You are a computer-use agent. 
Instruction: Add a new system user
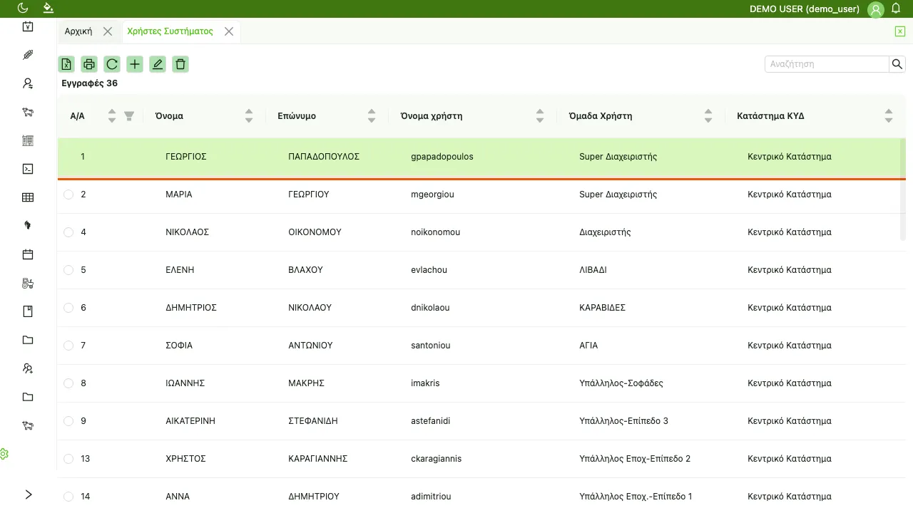tap(135, 64)
